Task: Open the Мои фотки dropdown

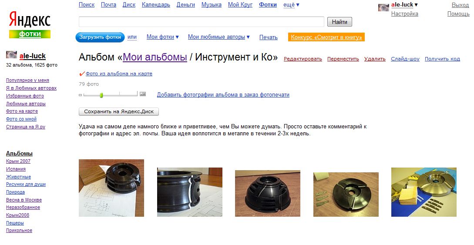Action: click(163, 37)
